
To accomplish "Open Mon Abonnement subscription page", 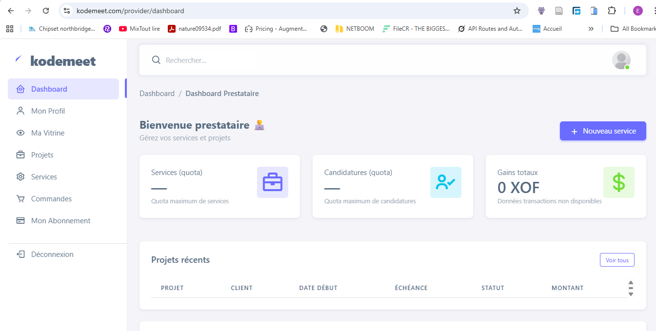I will 60,221.
